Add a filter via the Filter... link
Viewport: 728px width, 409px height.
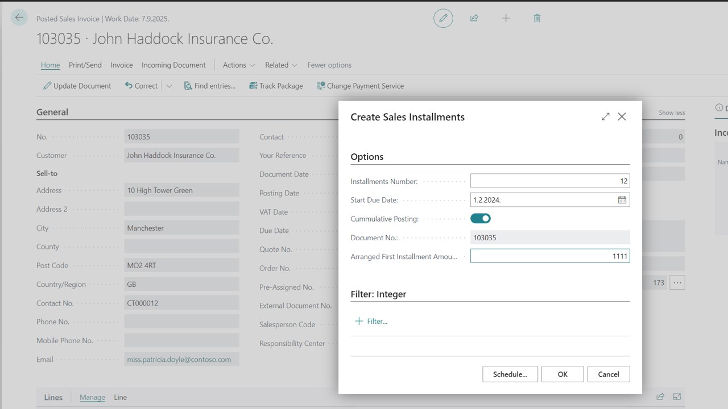pos(371,322)
